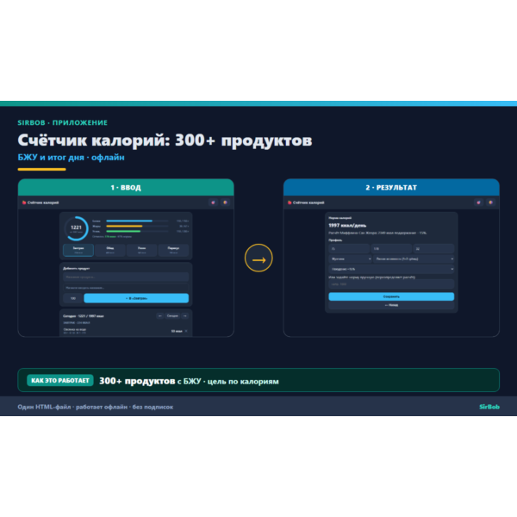This screenshot has height=517, width=517.
Task: Click the Сохранить button
Action: tap(391, 296)
